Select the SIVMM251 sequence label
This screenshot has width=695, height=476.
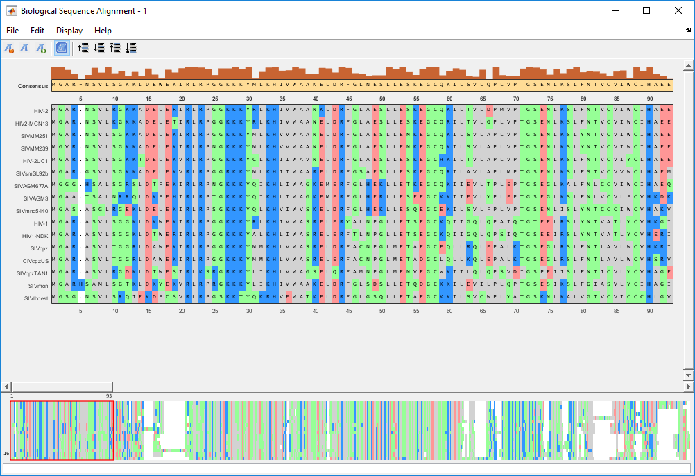pyautogui.click(x=34, y=136)
